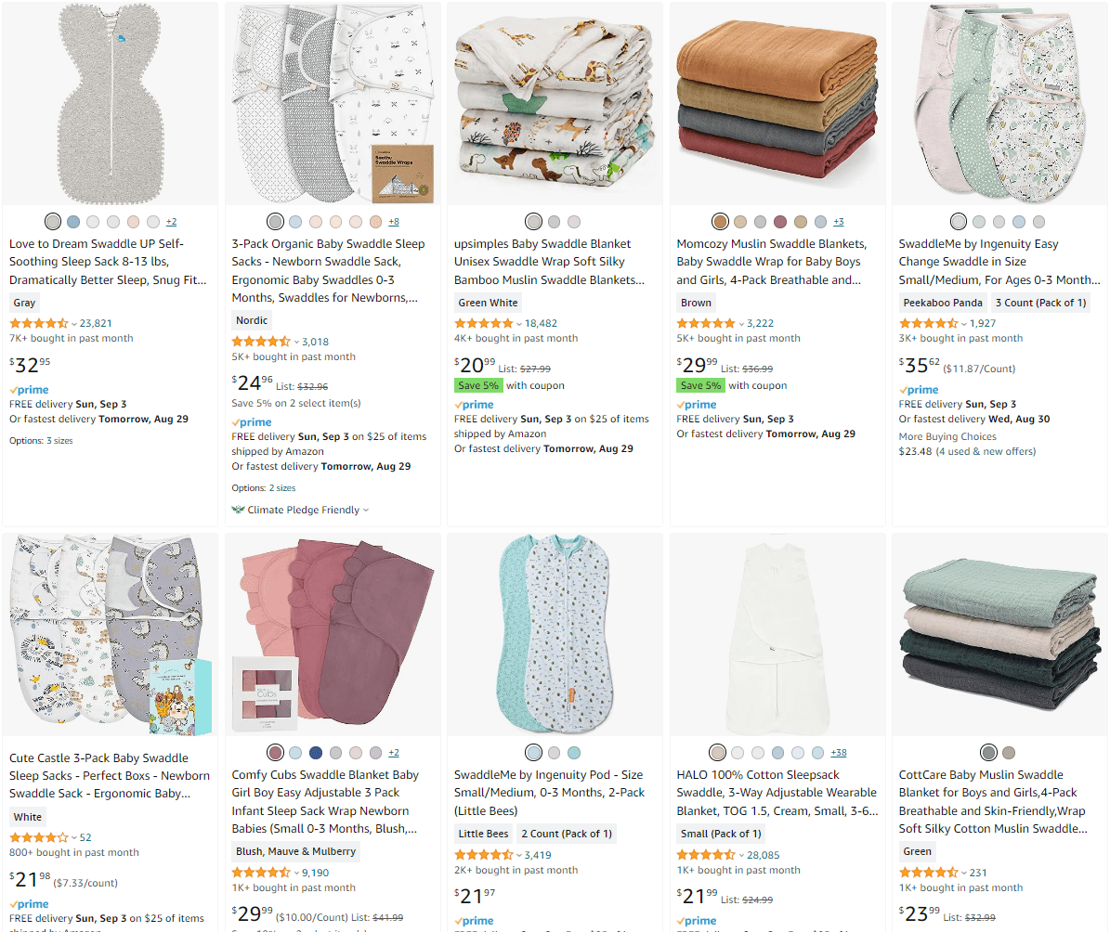Click the star rating for Love to Dream Swaddle UP
The image size is (1110, 932).
(39, 323)
